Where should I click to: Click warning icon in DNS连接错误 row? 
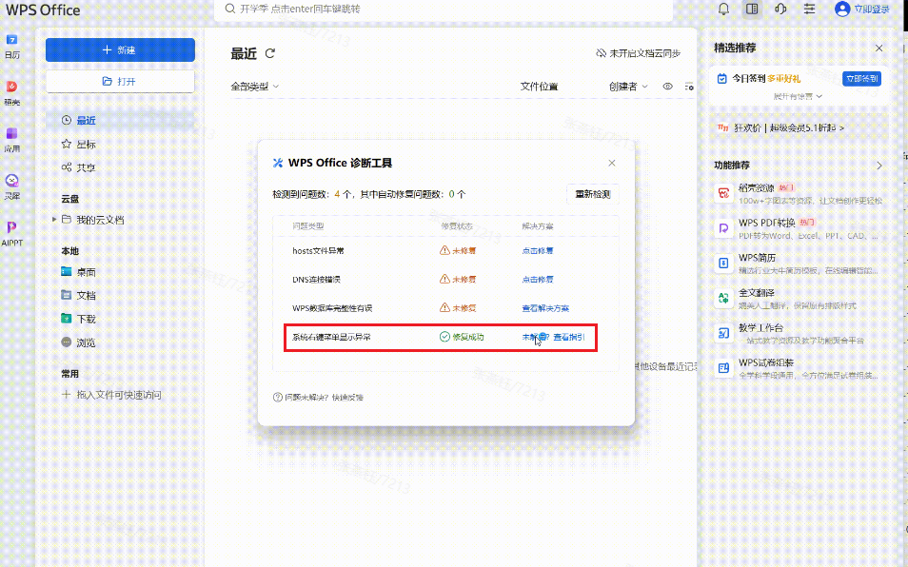point(444,279)
